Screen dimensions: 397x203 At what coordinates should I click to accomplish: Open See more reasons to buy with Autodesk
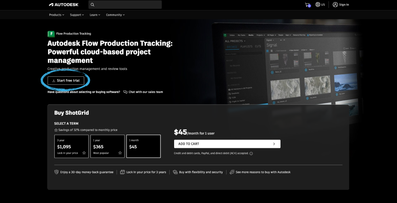point(263,172)
